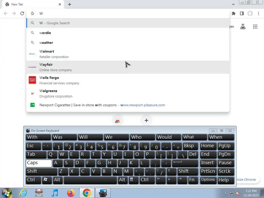The height and width of the screenshot is (198, 264).
Task: Go back with the back arrow
Action: tap(6, 13)
